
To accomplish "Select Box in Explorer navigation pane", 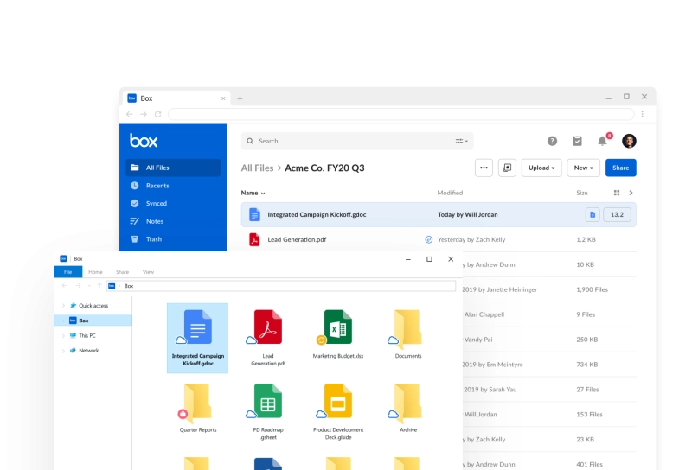I will coord(93,321).
